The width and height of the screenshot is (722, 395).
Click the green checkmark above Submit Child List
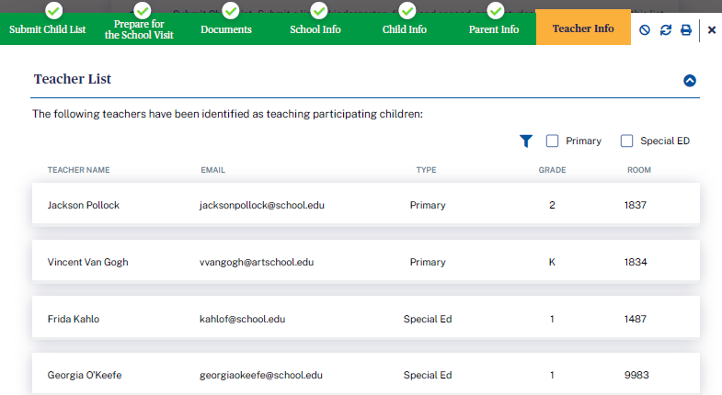(x=54, y=11)
